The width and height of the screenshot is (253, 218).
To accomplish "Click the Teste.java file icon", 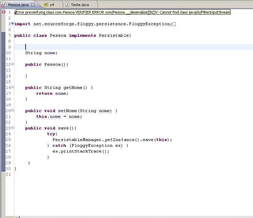I will pos(67,4).
